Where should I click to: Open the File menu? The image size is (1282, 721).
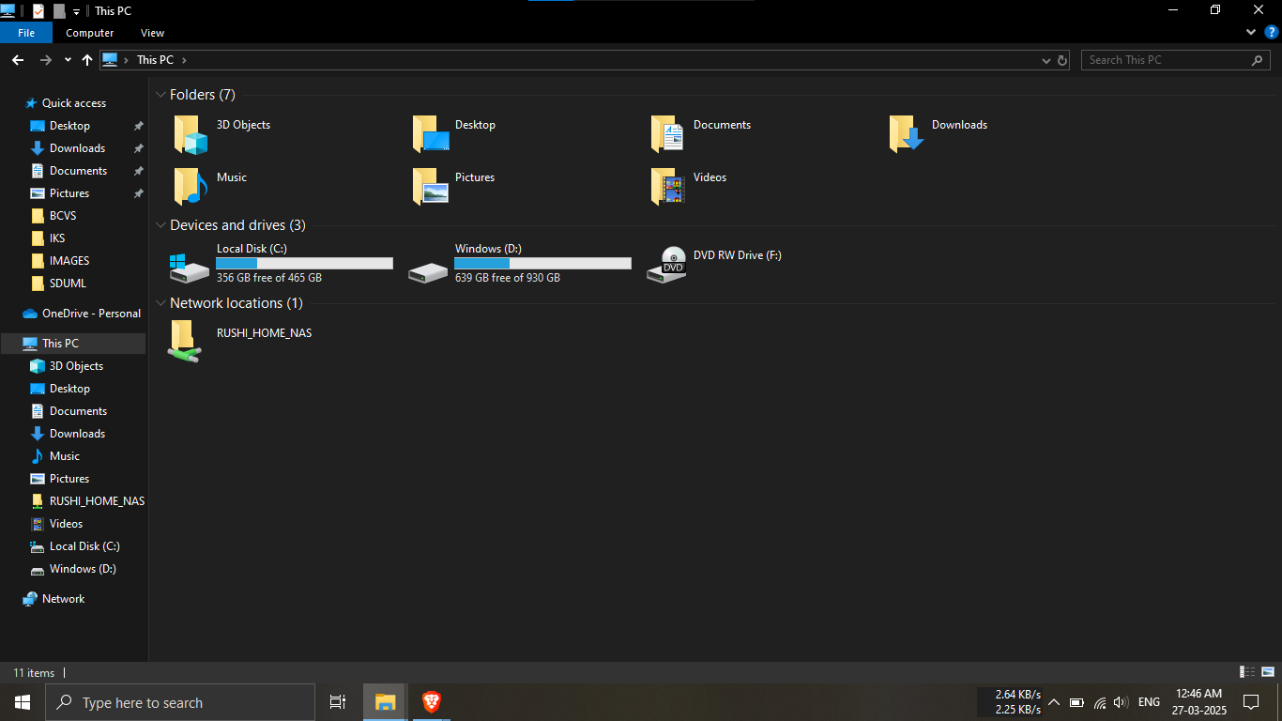[26, 33]
